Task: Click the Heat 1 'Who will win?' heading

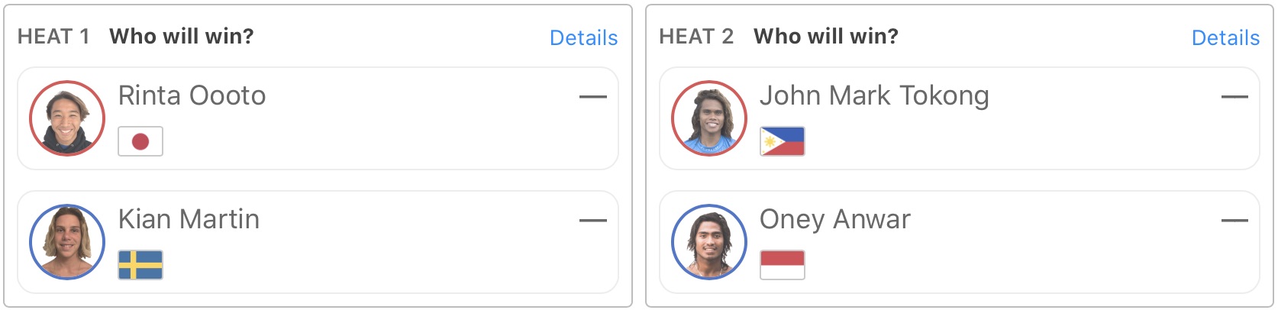Action: pyautogui.click(x=182, y=36)
